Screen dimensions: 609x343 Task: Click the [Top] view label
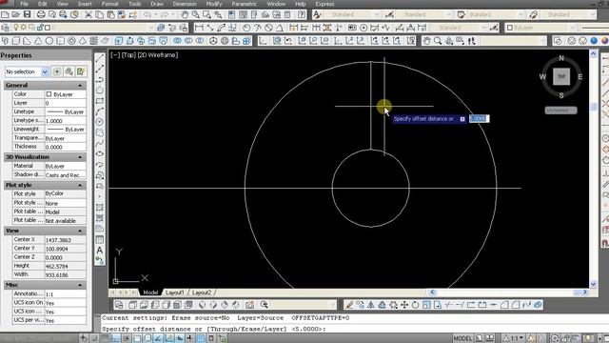tap(129, 55)
